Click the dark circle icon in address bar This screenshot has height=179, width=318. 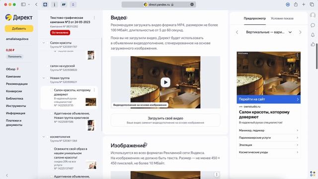192,4
